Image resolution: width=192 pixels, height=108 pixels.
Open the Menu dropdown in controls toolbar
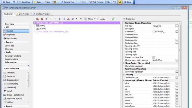(92, 19)
